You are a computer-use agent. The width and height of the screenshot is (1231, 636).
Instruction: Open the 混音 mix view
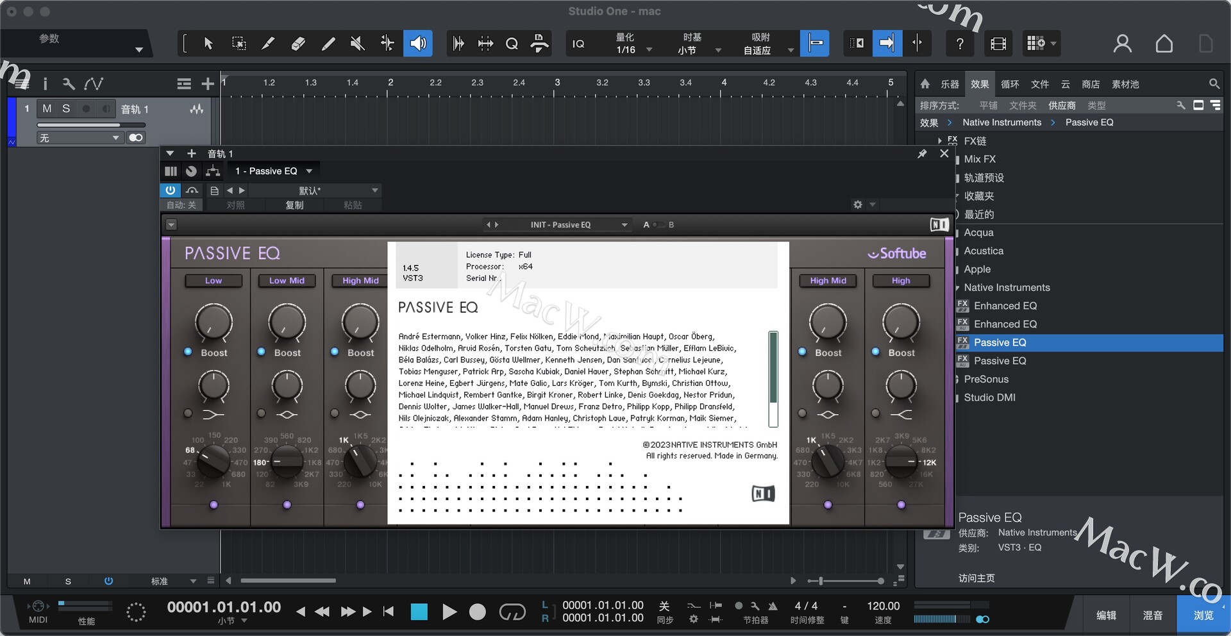[1153, 615]
